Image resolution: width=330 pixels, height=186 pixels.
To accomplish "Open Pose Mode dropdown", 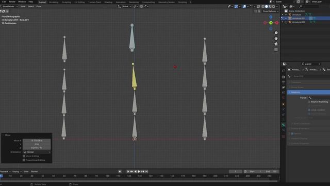I will (x=9, y=7).
